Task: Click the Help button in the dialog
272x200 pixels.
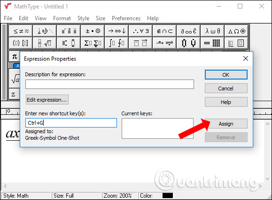Action: pos(226,102)
